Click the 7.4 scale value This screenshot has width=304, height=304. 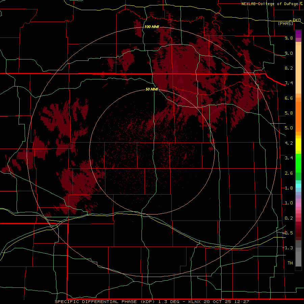pyautogui.click(x=289, y=83)
